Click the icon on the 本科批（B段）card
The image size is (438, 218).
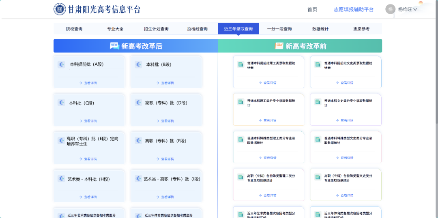click(x=138, y=64)
